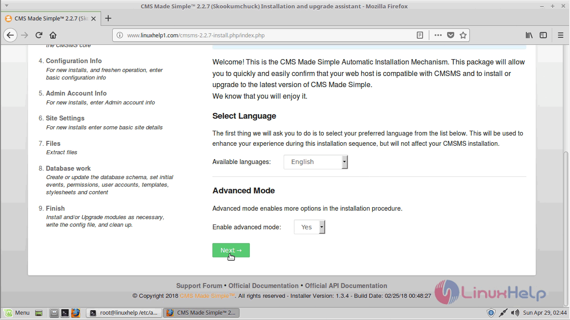Click the show desktop taskbar icon
The width and height of the screenshot is (570, 320).
39,313
